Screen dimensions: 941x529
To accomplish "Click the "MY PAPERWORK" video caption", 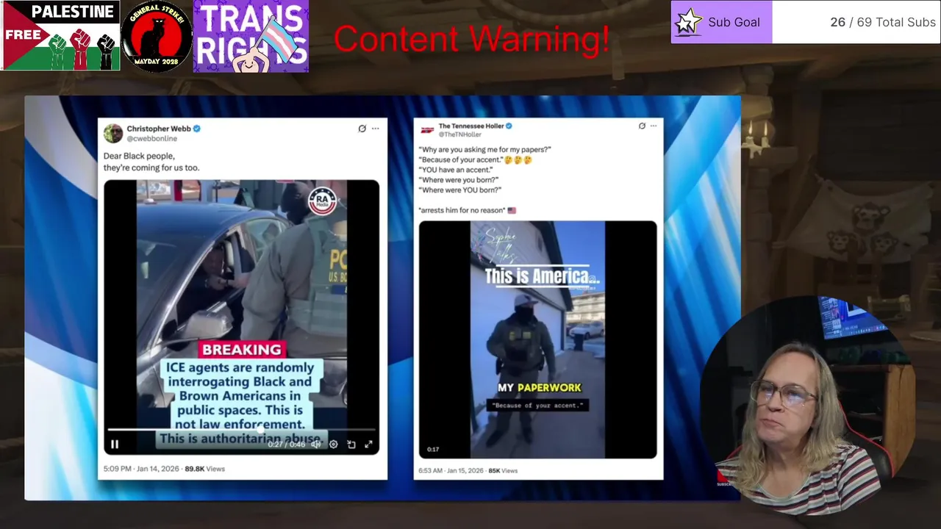I will [x=540, y=387].
